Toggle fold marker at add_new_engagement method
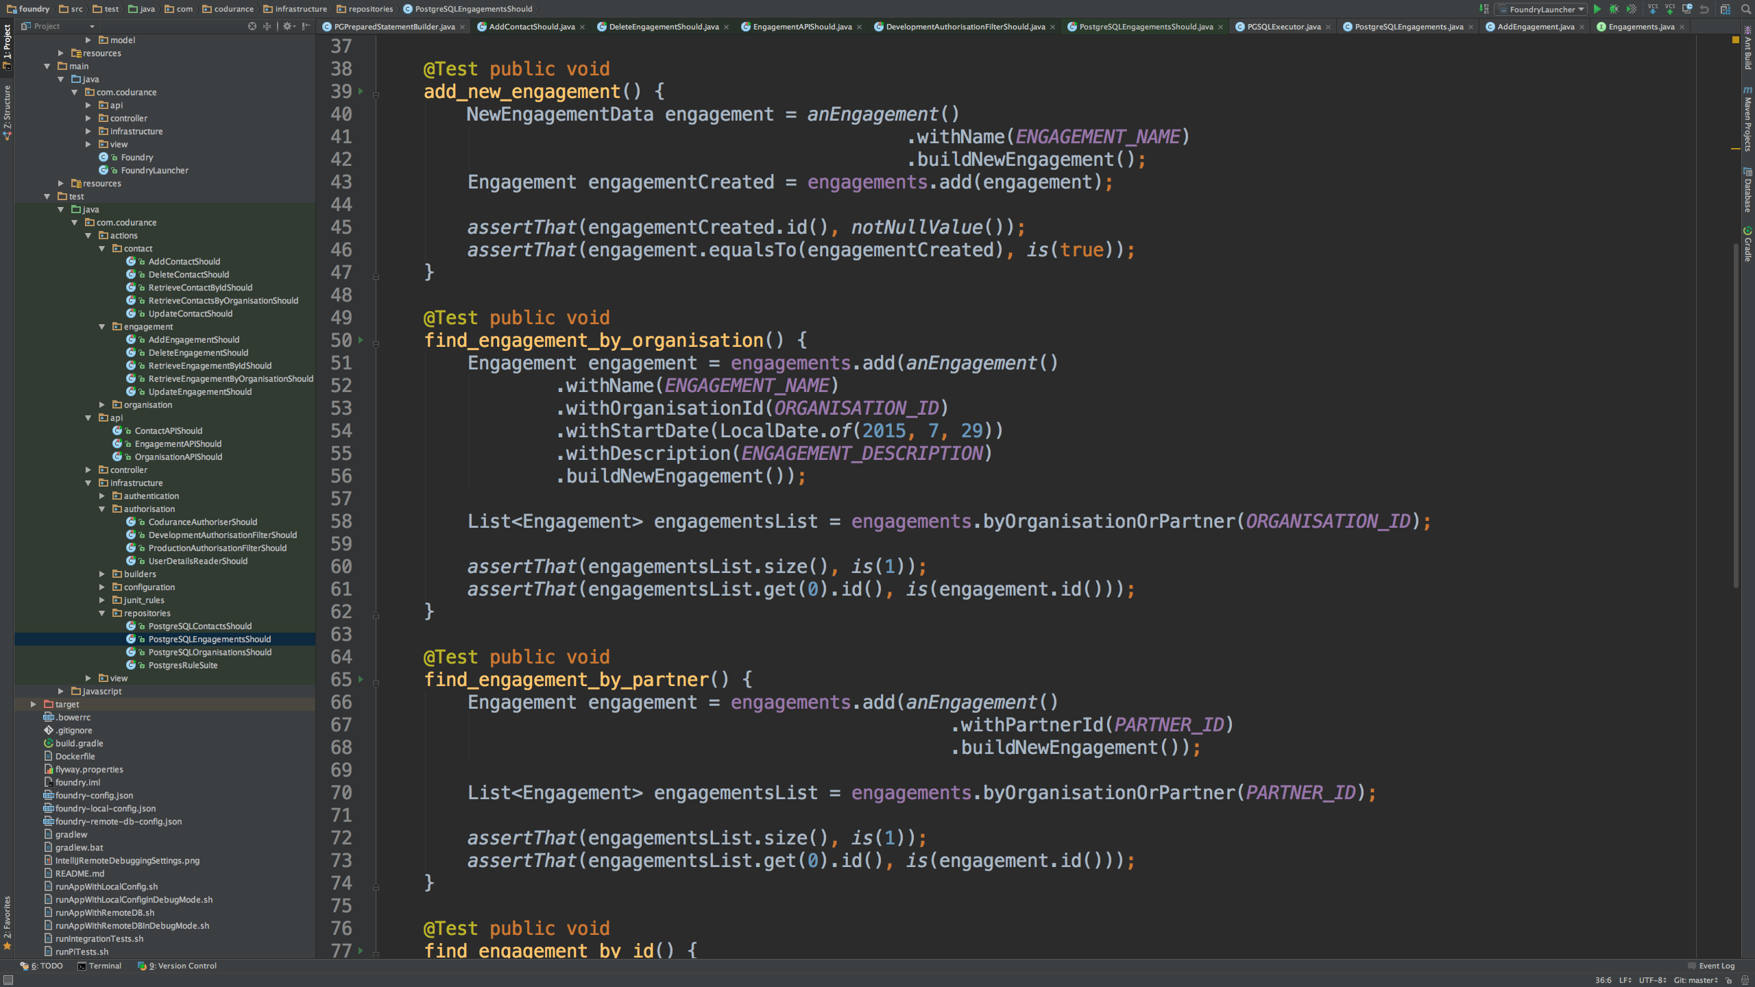Image resolution: width=1755 pixels, height=987 pixels. click(x=376, y=95)
